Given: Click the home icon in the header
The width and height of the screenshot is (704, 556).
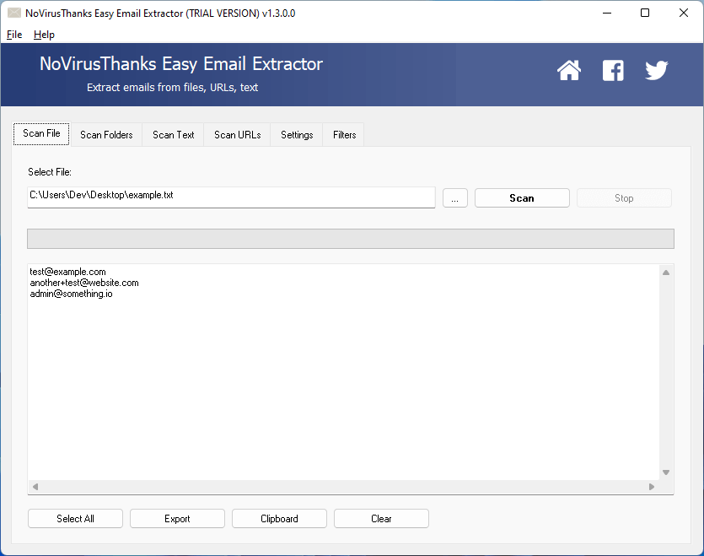Looking at the screenshot, I should [569, 71].
